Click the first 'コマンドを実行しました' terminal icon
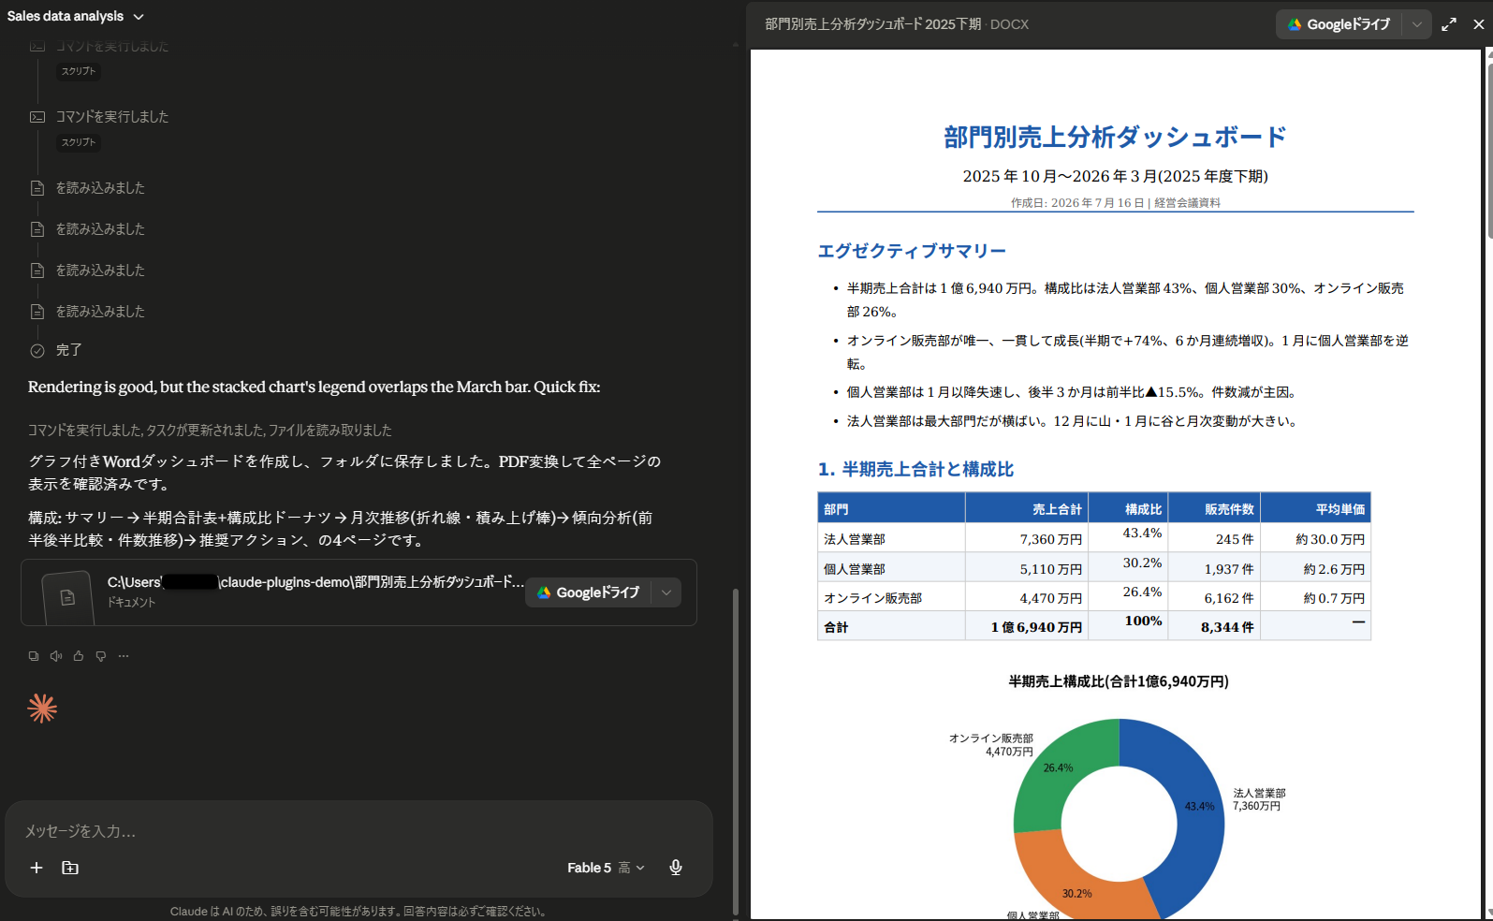Screen dimensions: 1493x921 click(x=37, y=46)
